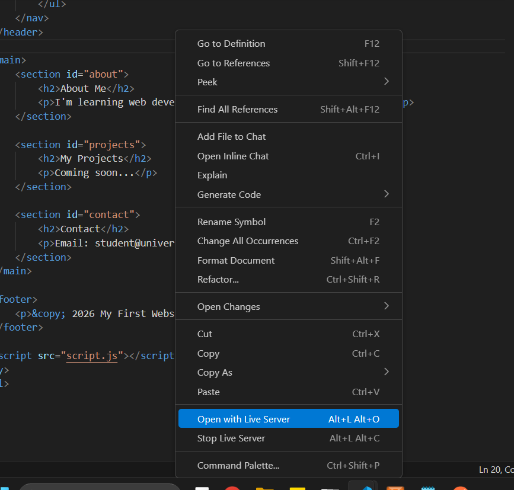
Task: Open Command Palette... from menu
Action: [x=238, y=466]
